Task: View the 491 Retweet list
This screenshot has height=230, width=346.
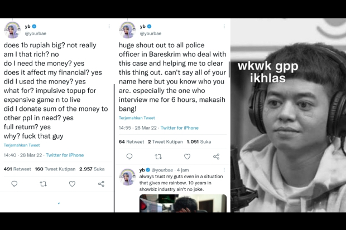Action: (x=16, y=168)
